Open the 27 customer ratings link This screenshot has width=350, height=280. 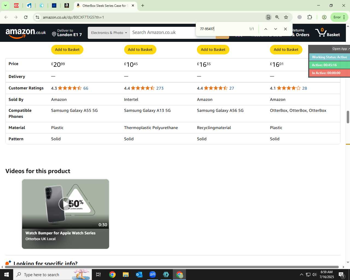click(232, 88)
